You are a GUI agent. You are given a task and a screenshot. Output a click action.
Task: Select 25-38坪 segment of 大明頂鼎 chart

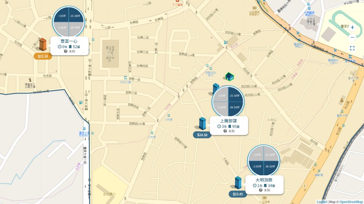tap(271, 155)
